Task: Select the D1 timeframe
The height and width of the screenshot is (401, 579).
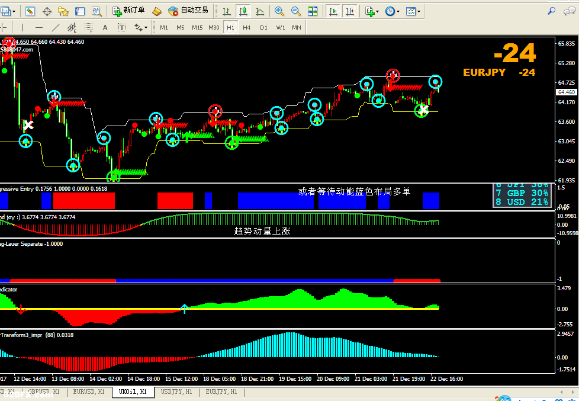Action: click(x=263, y=27)
